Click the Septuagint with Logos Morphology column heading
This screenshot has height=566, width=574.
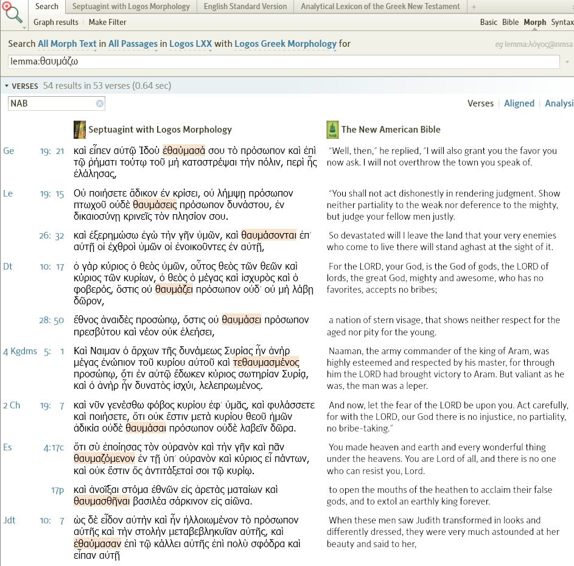pos(160,130)
